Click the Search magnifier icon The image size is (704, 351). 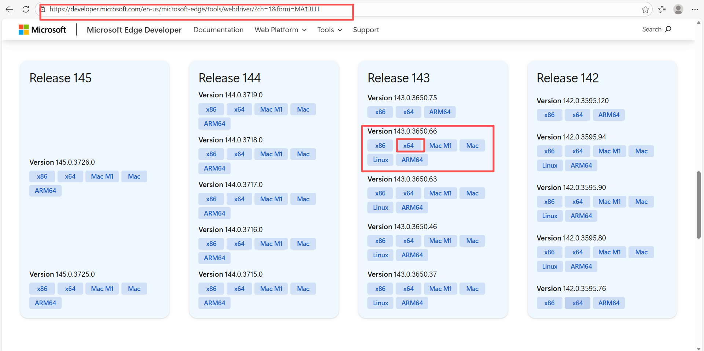pyautogui.click(x=668, y=29)
